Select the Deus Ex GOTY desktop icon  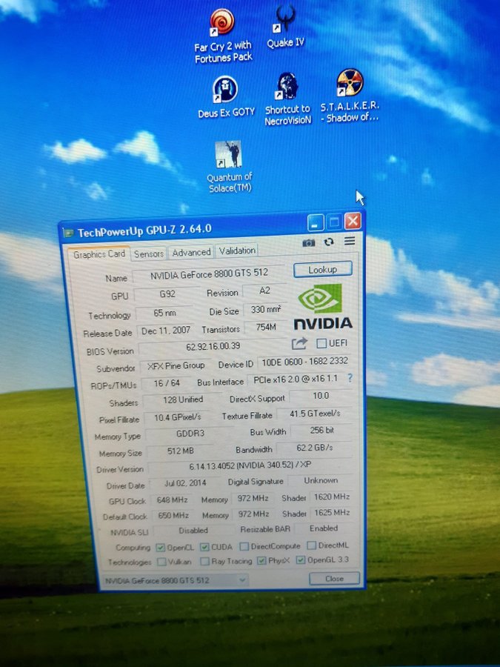[226, 97]
